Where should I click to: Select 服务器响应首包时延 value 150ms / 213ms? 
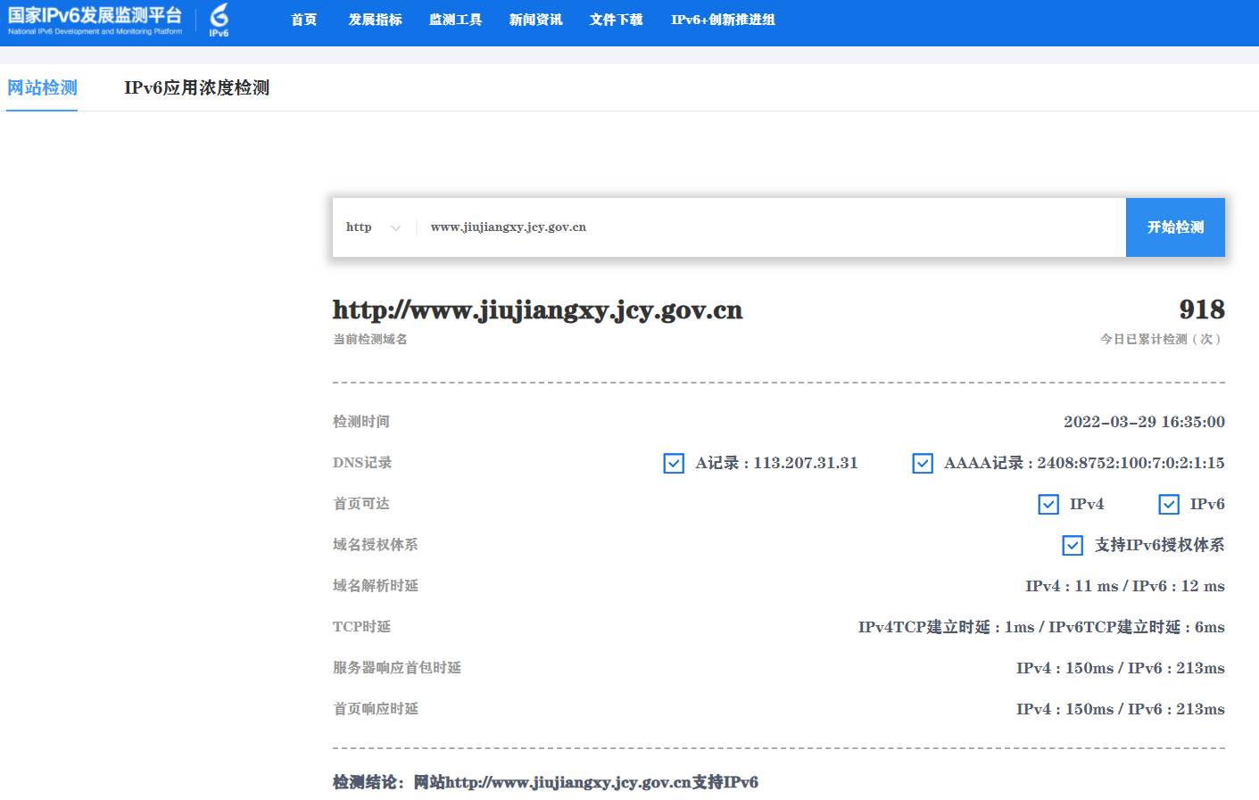point(1121,668)
